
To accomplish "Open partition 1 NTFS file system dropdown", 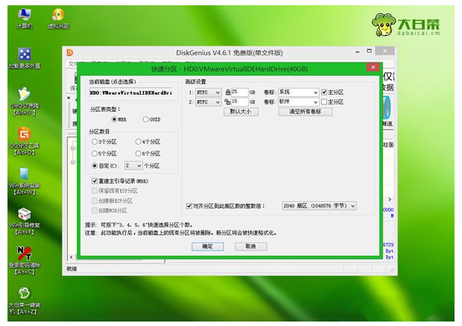I will [208, 93].
